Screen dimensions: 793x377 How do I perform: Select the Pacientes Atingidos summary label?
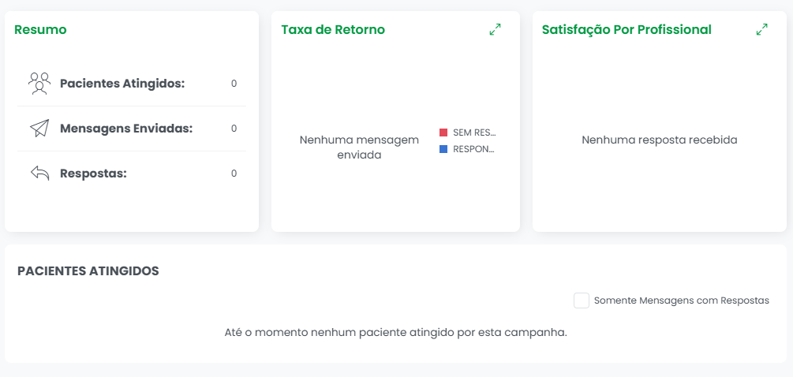click(x=122, y=84)
